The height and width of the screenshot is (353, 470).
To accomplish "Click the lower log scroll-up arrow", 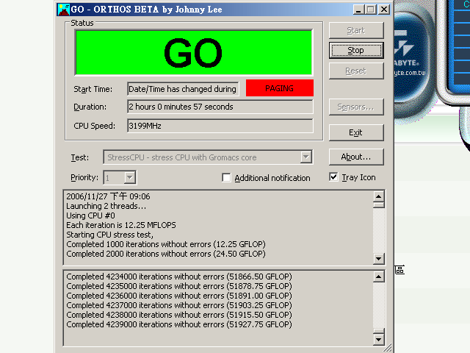I will tap(379, 277).
